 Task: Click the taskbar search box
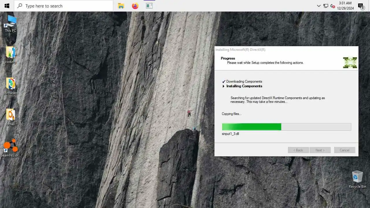[x=64, y=6]
